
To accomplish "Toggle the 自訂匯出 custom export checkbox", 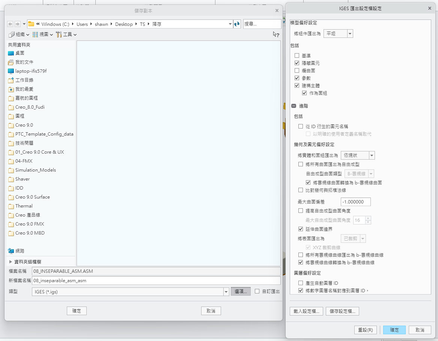I will coord(257,291).
